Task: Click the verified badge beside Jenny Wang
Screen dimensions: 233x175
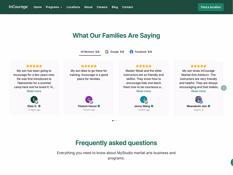Action: pos(152,106)
